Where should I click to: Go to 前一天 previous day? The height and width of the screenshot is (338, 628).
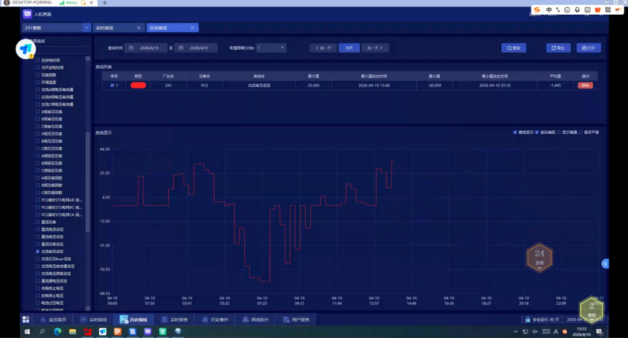point(323,48)
